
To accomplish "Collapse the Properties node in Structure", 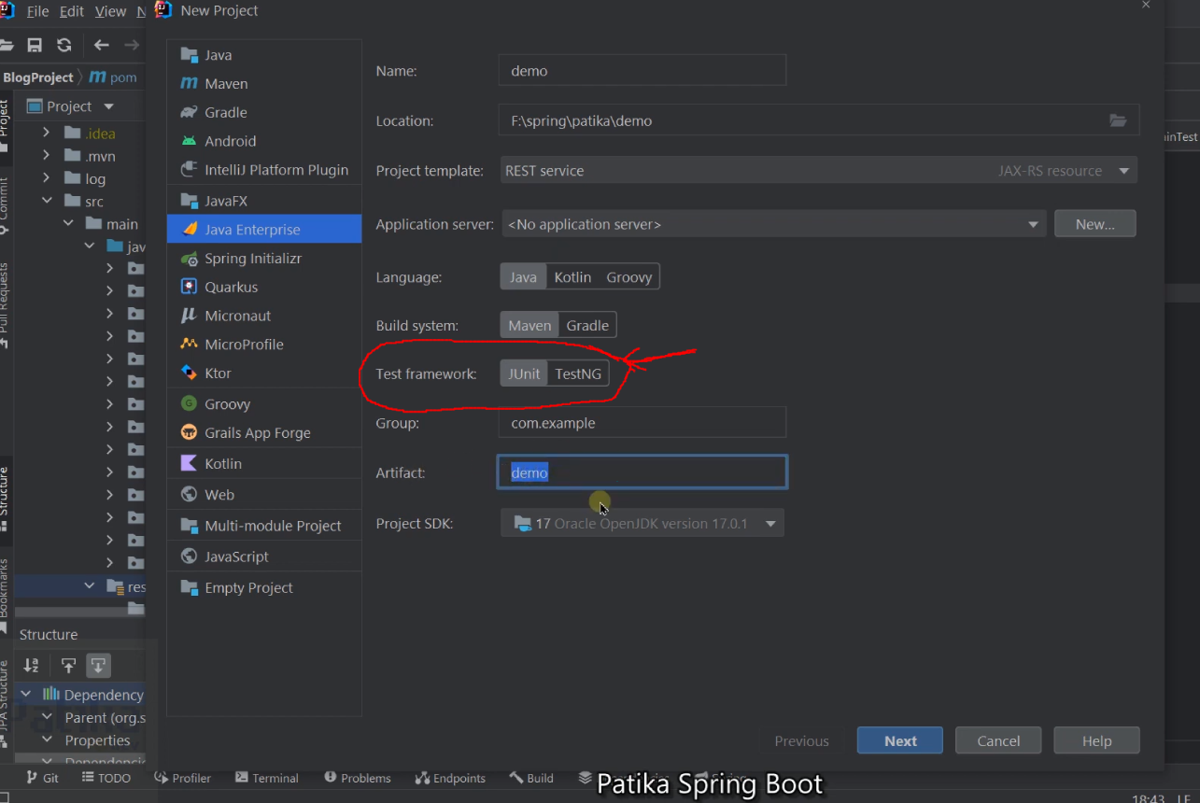I will click(49, 740).
